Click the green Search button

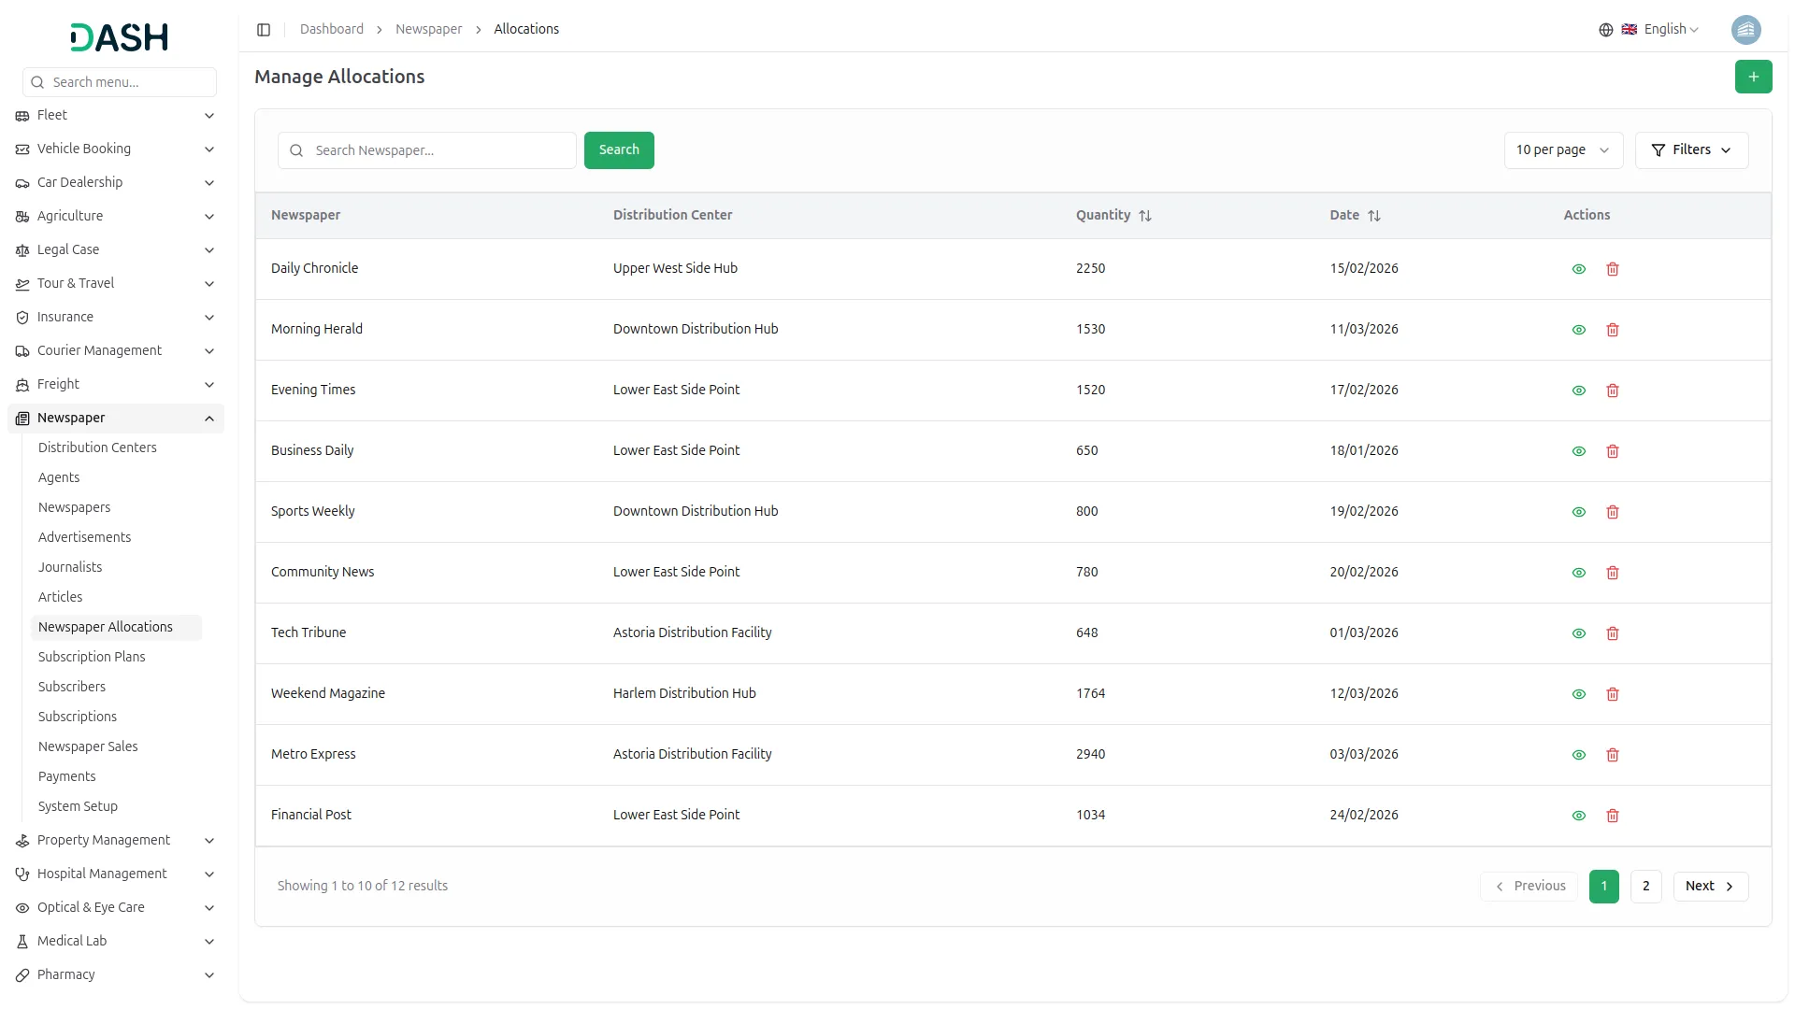point(618,150)
